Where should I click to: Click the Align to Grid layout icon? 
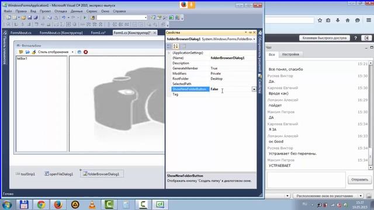(8, 24)
